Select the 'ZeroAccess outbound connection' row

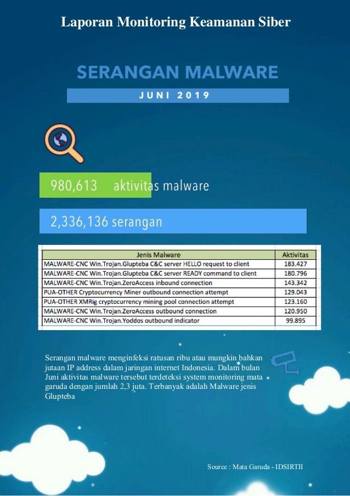coord(179,311)
